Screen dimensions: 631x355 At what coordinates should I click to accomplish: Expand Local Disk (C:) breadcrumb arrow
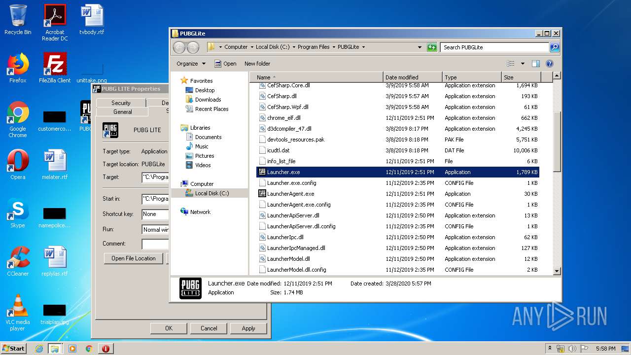tap(294, 47)
